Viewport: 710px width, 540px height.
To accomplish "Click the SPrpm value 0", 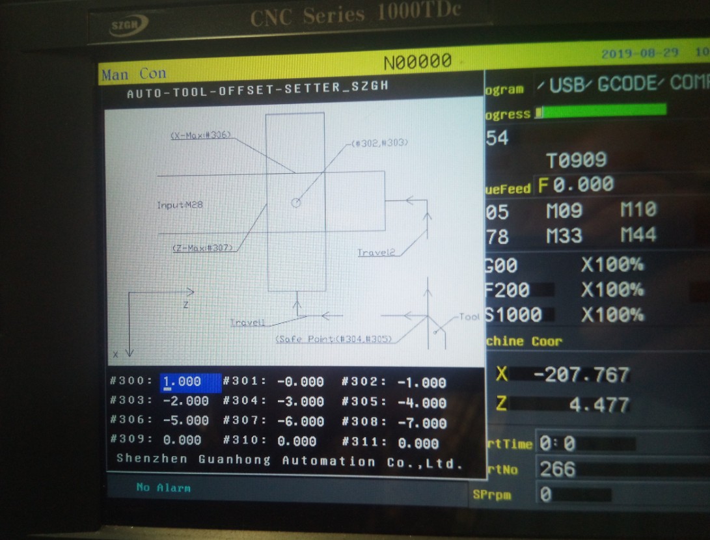I will coord(546,494).
